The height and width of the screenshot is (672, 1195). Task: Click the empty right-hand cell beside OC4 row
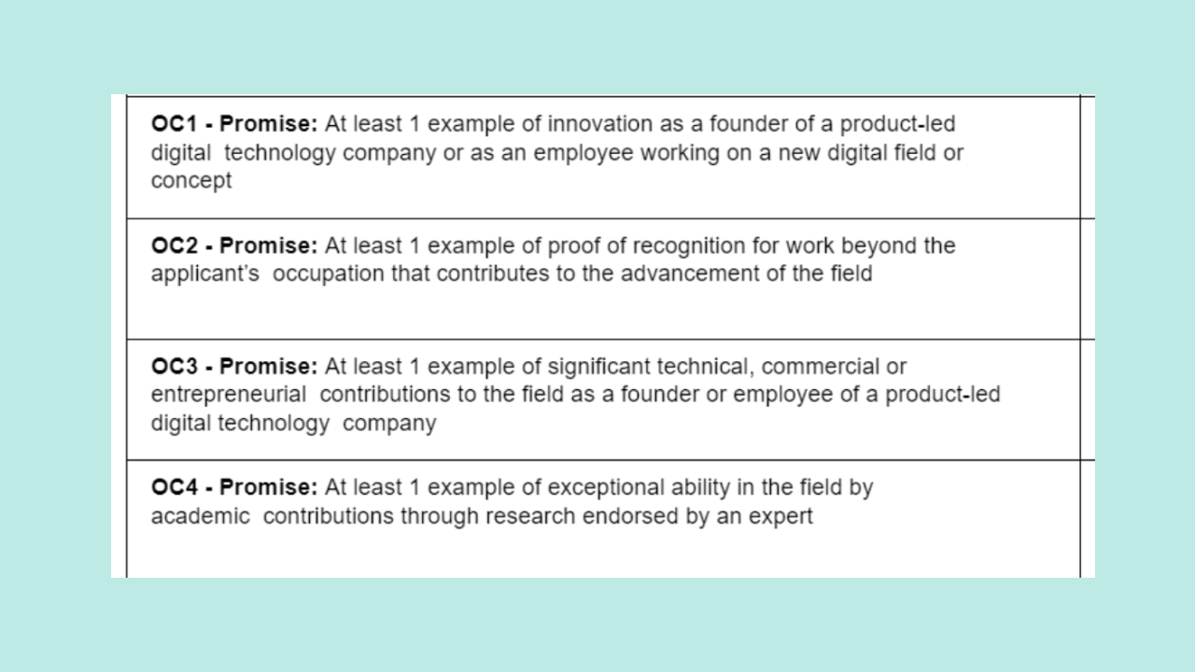pyautogui.click(x=1088, y=519)
